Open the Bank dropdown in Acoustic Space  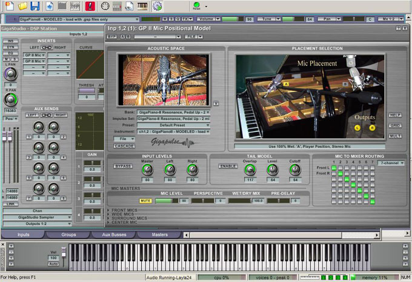point(173,113)
